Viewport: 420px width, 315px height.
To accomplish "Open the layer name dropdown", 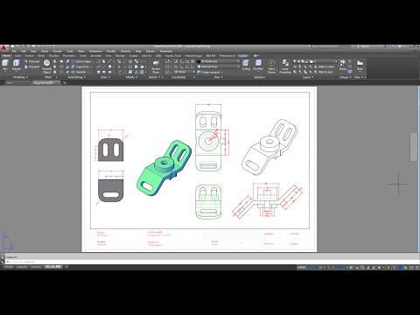I will point(323,61).
